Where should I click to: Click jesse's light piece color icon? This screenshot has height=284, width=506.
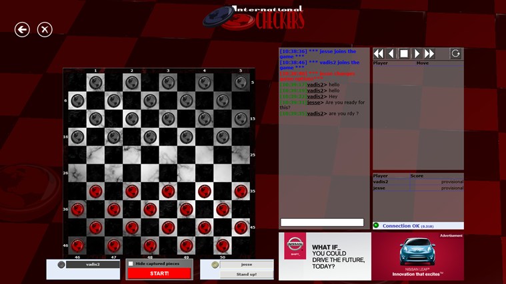click(x=215, y=265)
